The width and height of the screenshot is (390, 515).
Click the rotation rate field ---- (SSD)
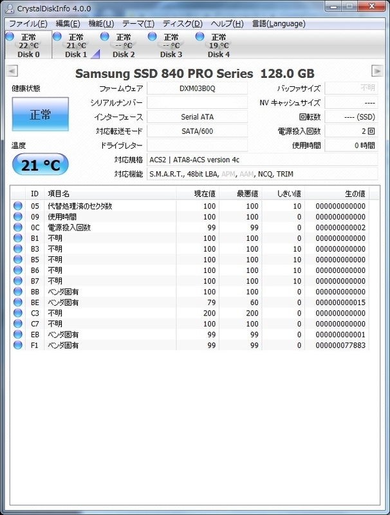(351, 117)
